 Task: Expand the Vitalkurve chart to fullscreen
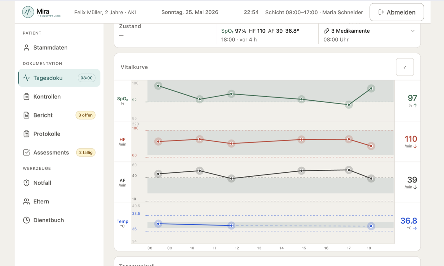405,67
